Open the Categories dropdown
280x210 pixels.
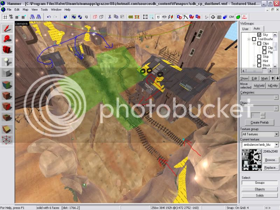coord(276,98)
